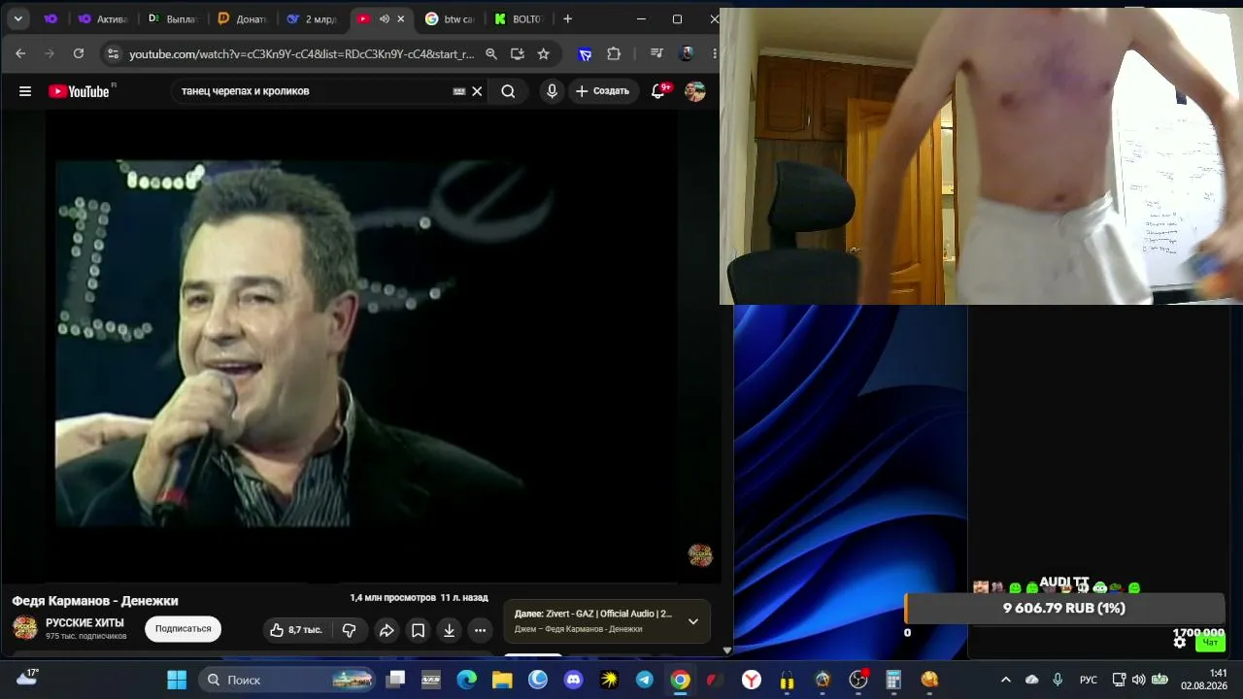
Task: Switch to the btw Google tab
Action: tap(451, 19)
